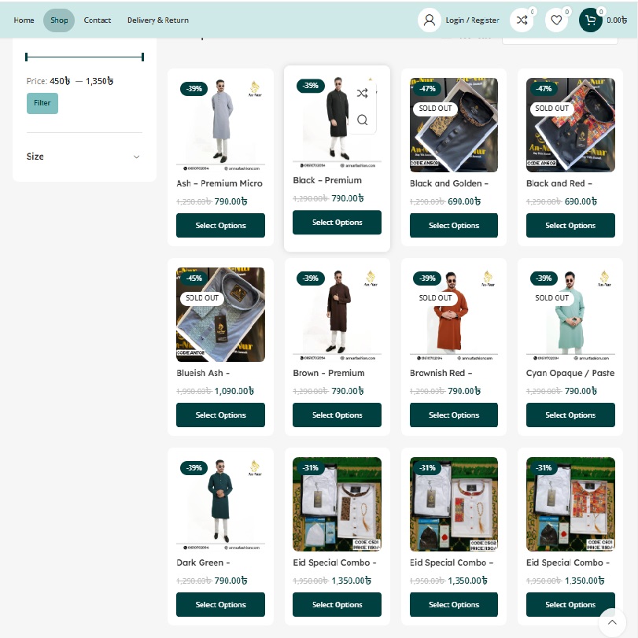This screenshot has width=638, height=638.
Task: Open the Blueish Ash product title link
Action: click(x=203, y=374)
